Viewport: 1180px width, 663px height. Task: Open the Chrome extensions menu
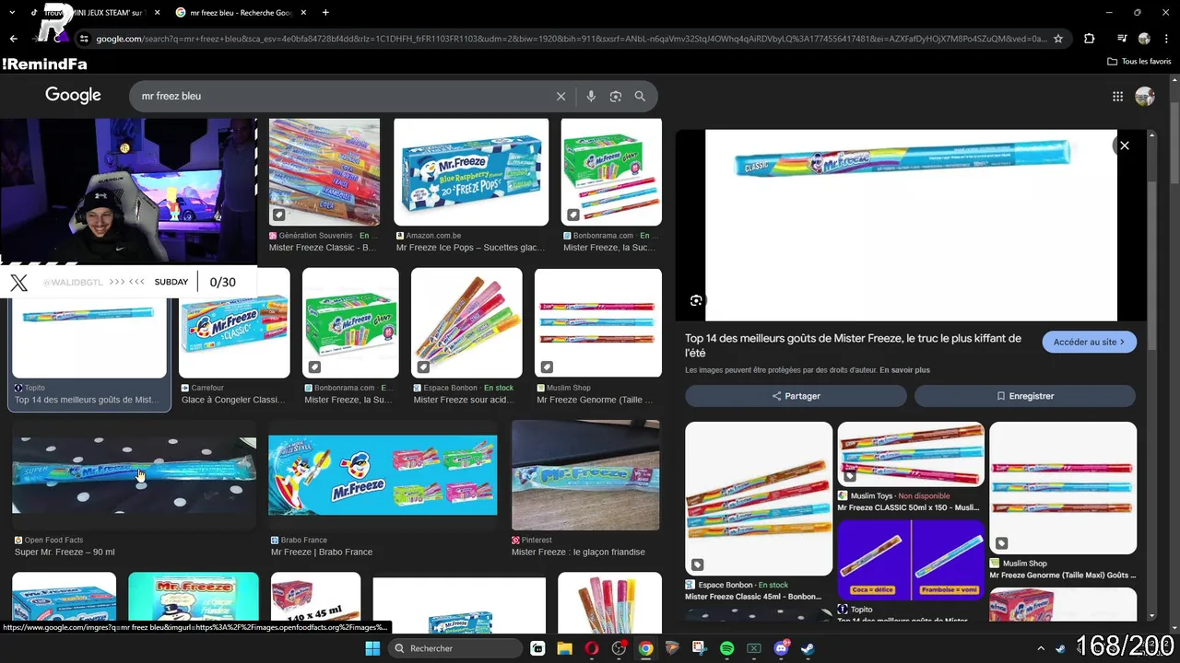[1089, 39]
